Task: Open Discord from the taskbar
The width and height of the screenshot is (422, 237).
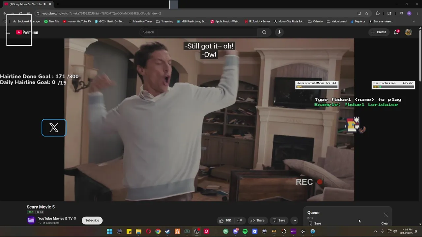Action: click(x=235, y=231)
